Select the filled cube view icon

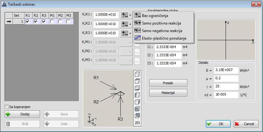point(137,109)
